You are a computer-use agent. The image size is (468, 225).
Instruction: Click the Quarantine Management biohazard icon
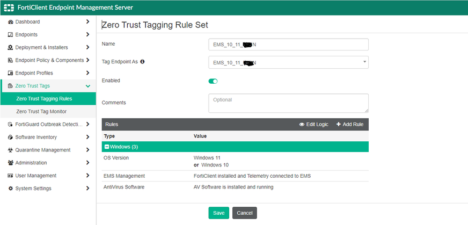(10, 150)
